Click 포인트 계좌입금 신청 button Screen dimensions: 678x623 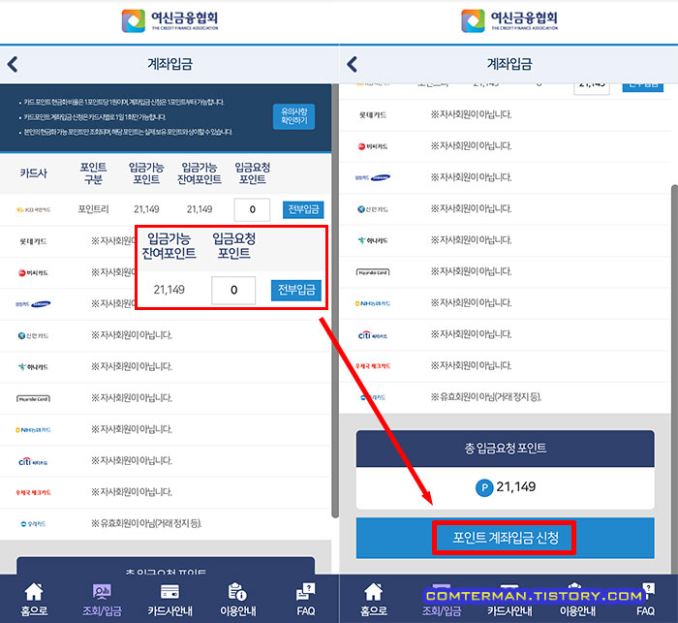(x=505, y=538)
